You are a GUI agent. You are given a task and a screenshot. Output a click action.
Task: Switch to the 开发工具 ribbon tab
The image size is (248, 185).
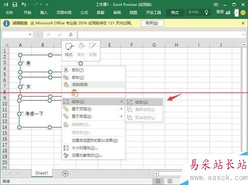coord(153,12)
